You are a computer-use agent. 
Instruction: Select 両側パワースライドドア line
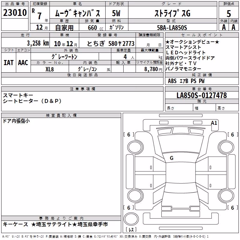point(190,58)
